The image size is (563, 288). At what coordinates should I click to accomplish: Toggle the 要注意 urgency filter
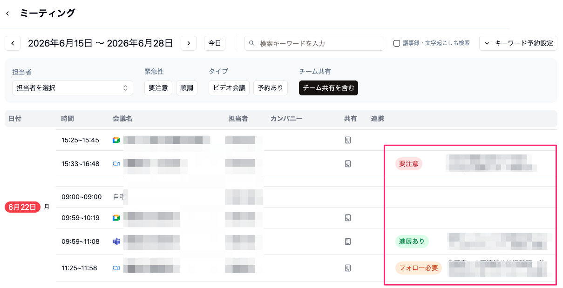[158, 88]
